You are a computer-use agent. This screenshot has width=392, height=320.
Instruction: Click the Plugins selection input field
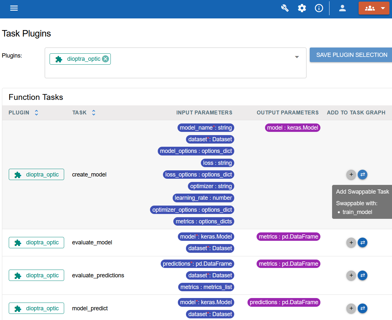tap(175, 63)
